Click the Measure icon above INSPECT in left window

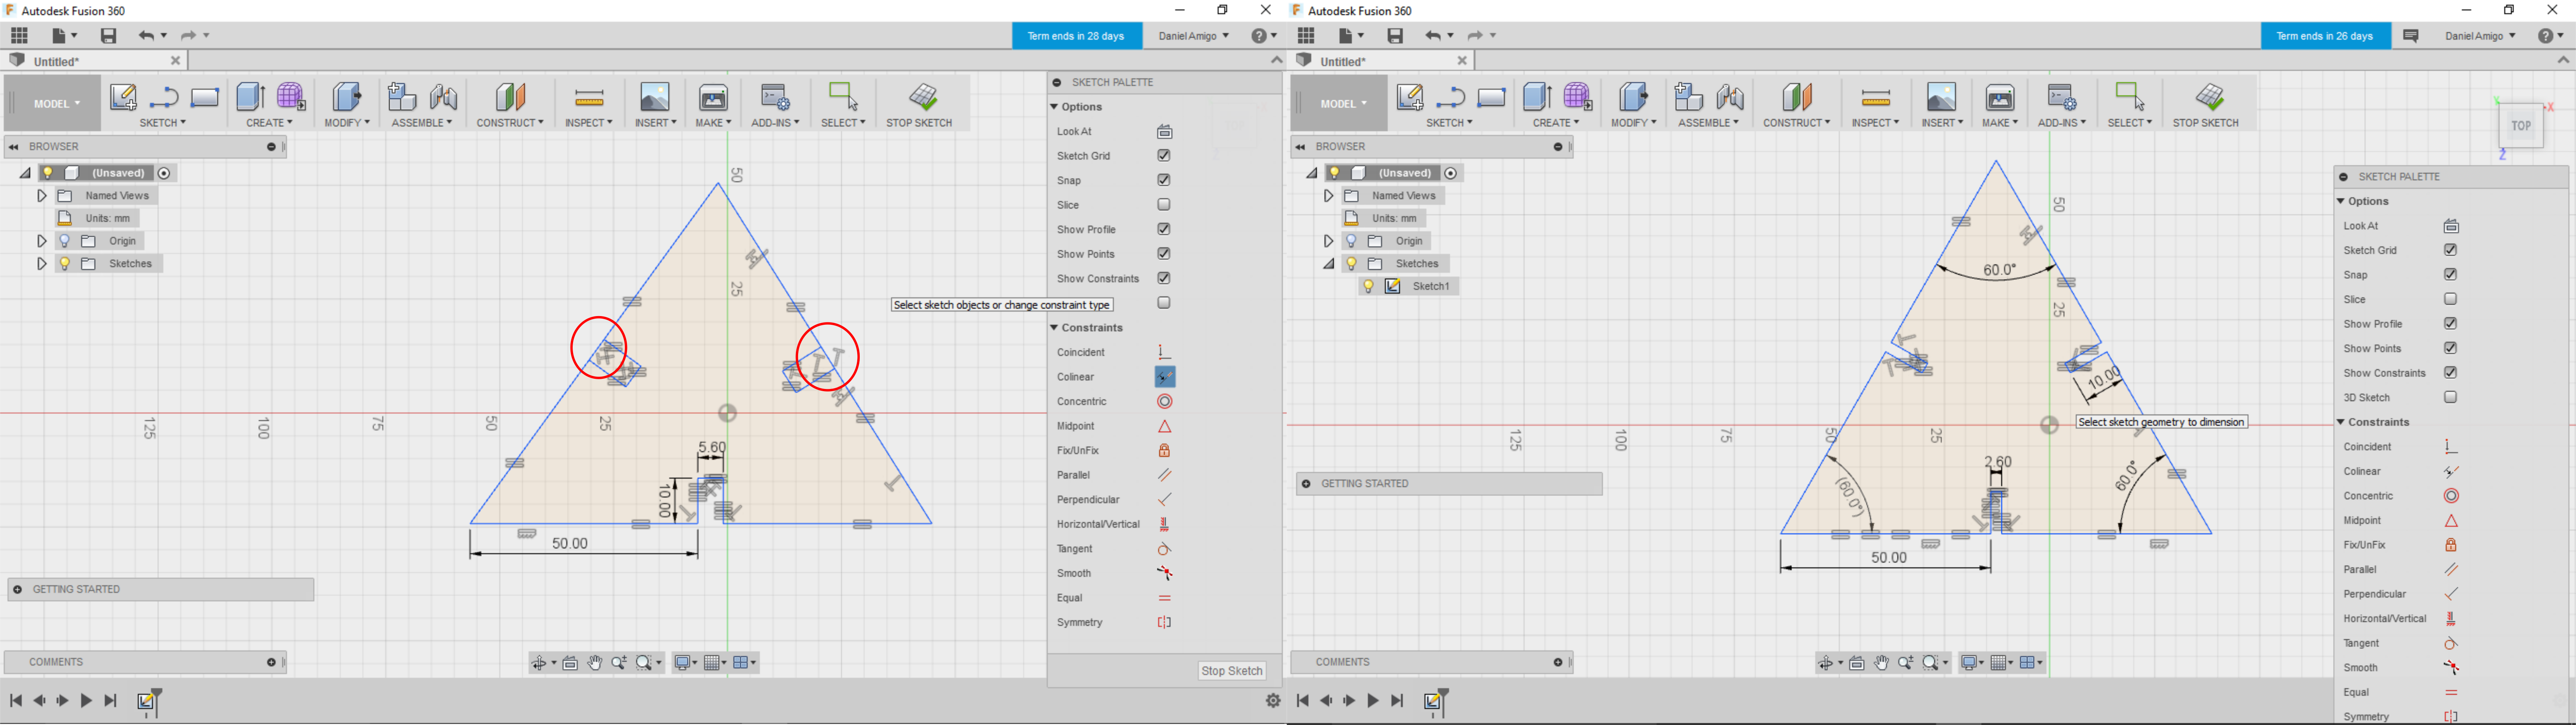(589, 98)
